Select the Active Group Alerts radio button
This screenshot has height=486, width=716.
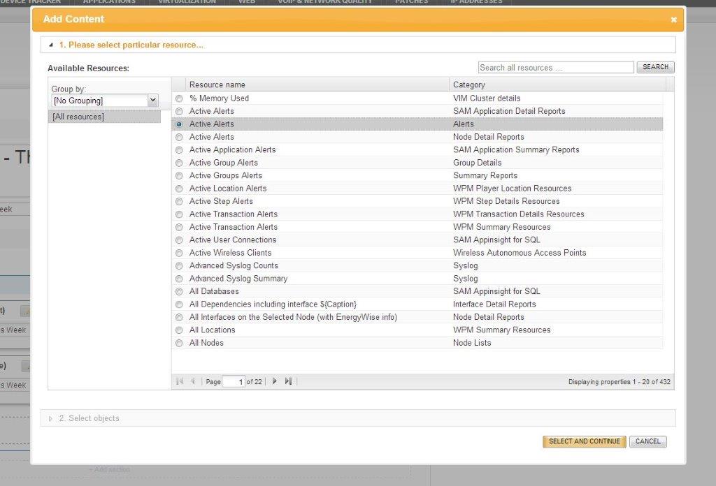tap(179, 163)
